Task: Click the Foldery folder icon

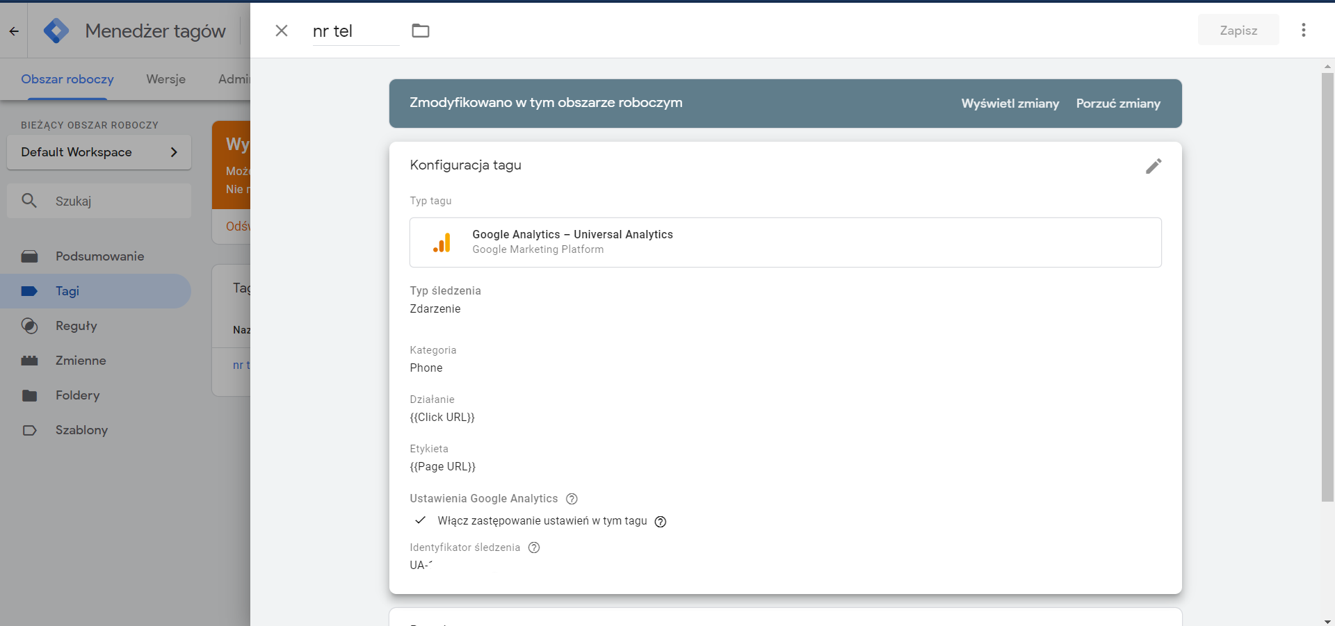Action: [x=29, y=395]
